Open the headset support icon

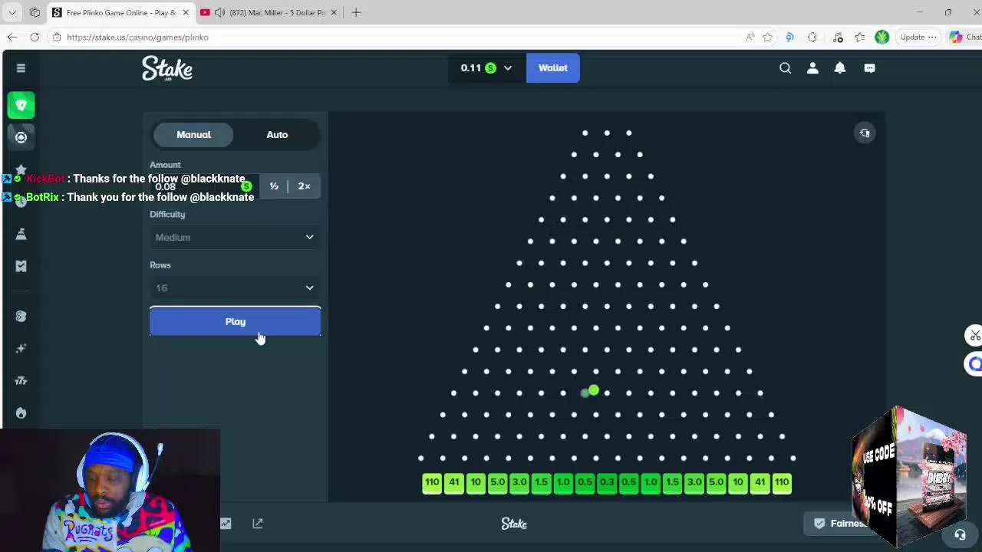[960, 534]
